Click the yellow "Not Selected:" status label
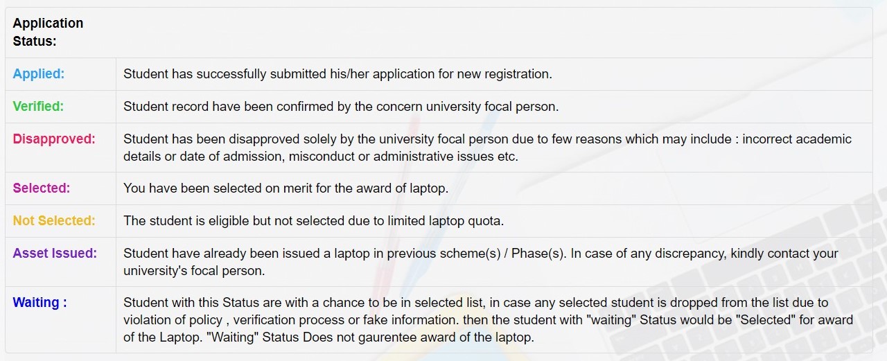Screen dimensions: 887x361 tap(54, 221)
